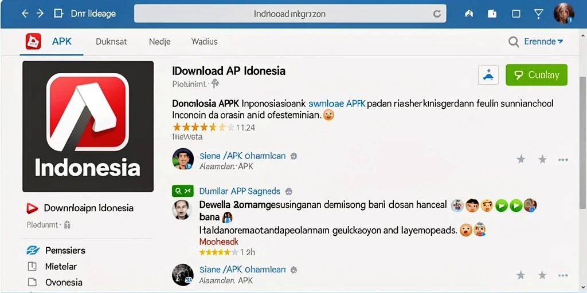Open the home icon in browser toolbar
Viewport: 587px width, 293px height.
point(469,14)
